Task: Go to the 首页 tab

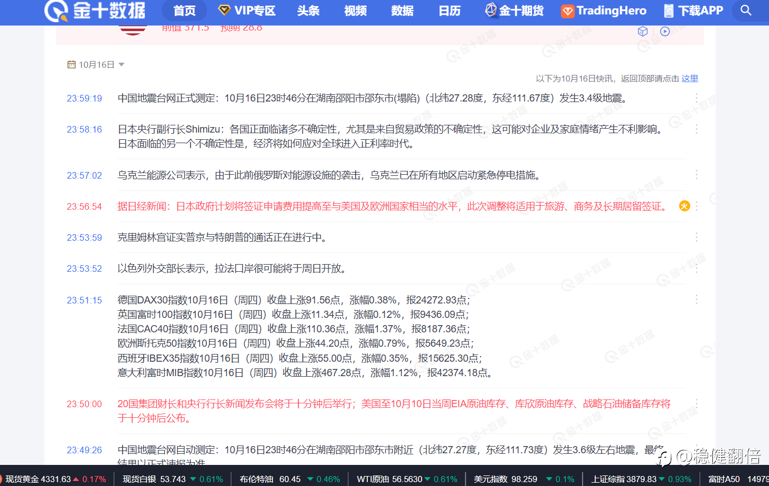Action: [184, 11]
